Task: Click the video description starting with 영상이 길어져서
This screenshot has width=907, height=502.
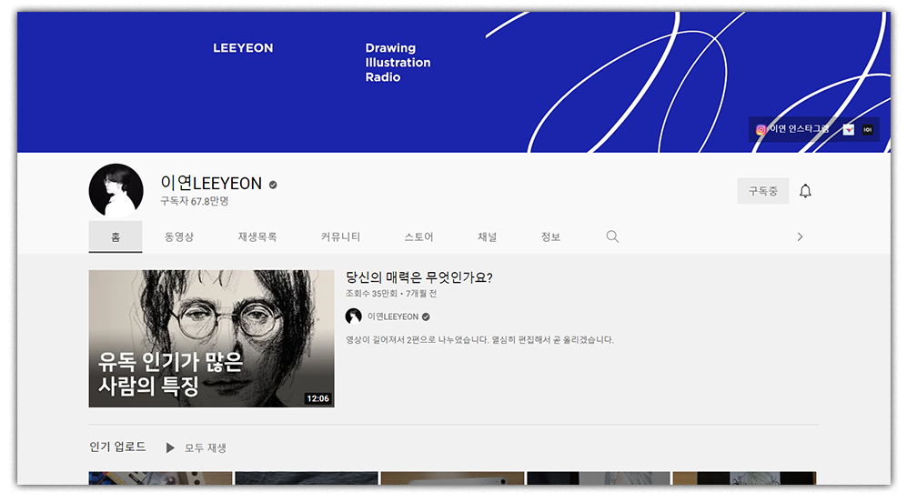Action: tap(479, 340)
